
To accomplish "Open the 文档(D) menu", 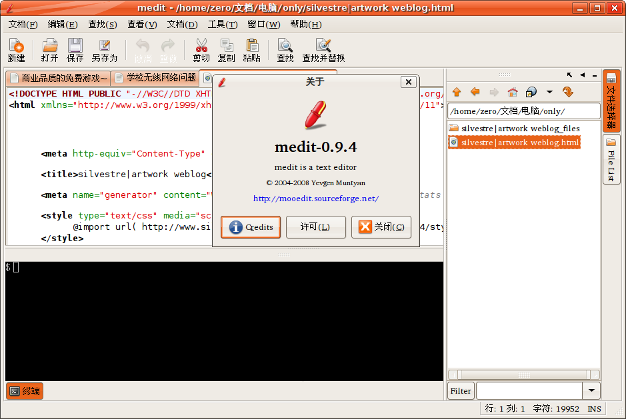I will click(x=182, y=25).
